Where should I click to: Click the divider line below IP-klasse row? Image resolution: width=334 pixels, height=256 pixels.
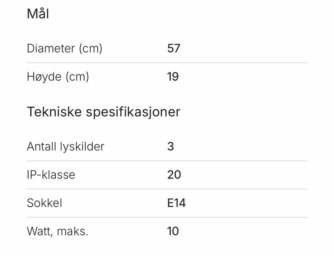[167, 189]
